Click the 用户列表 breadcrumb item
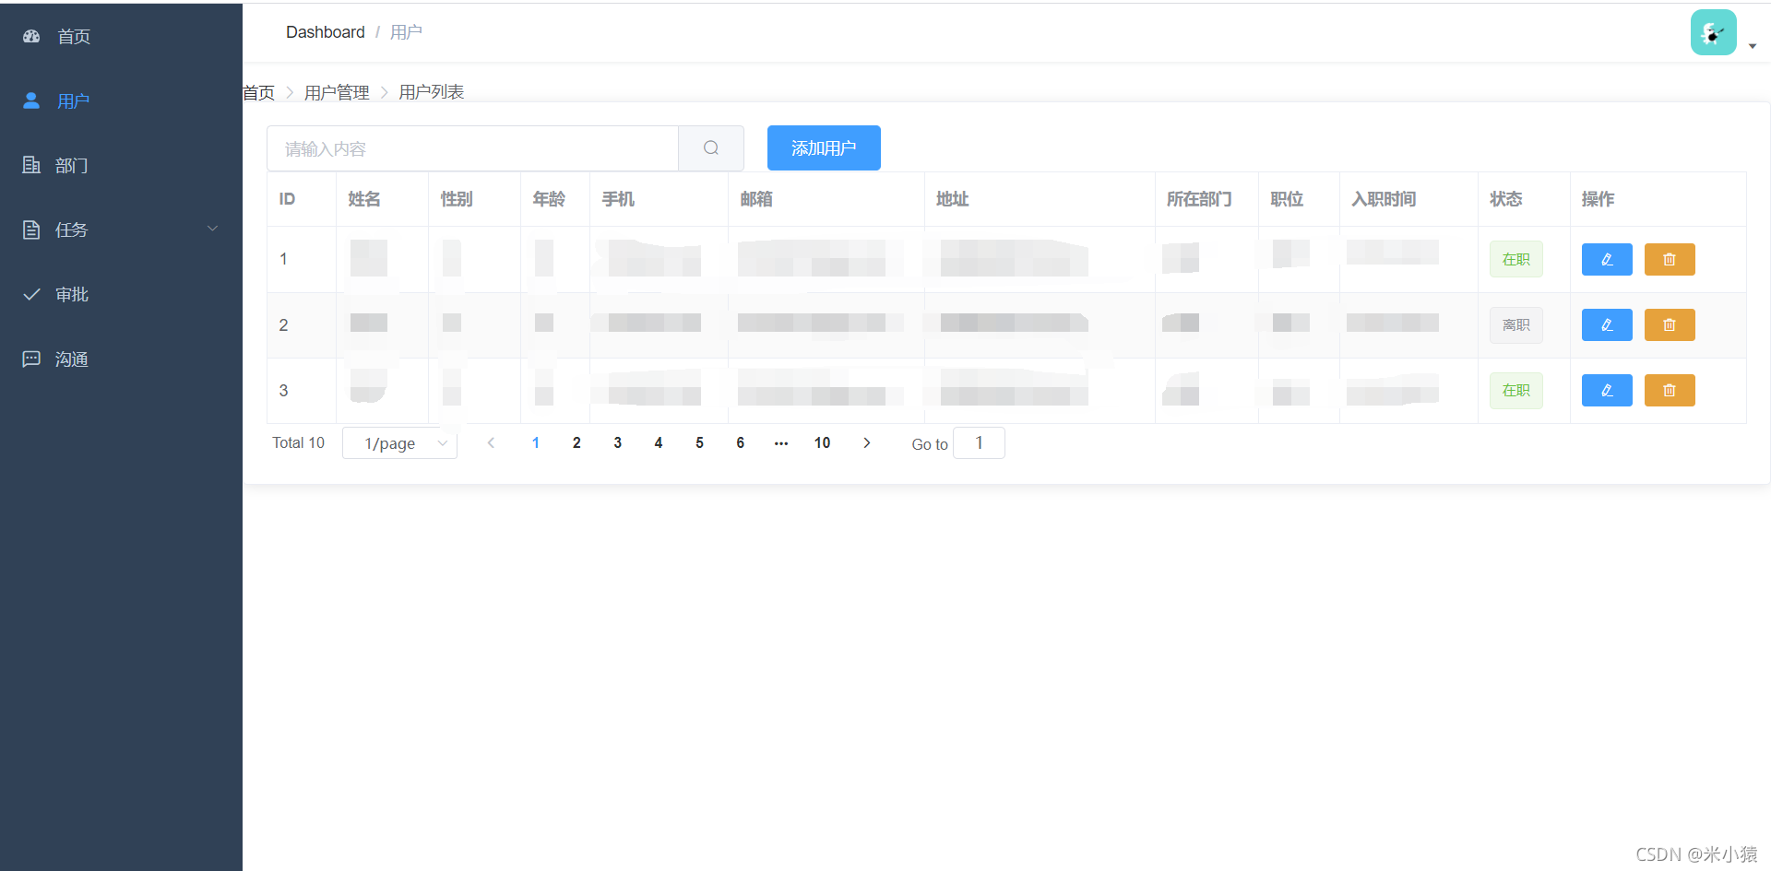The height and width of the screenshot is (871, 1771). click(x=430, y=91)
